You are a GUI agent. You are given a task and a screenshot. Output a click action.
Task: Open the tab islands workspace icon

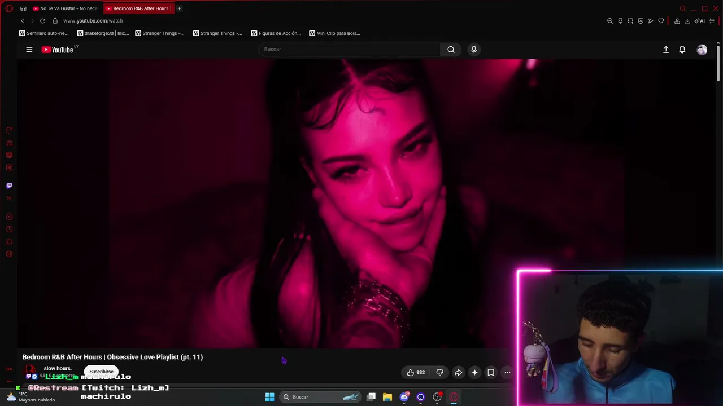[23, 8]
